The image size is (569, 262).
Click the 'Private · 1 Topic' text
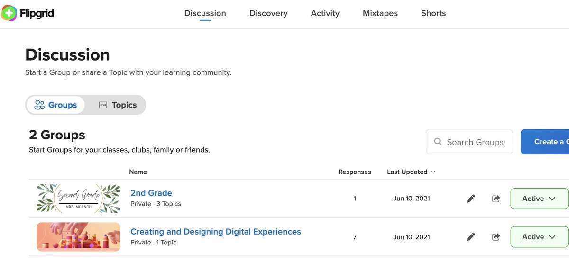pos(153,242)
